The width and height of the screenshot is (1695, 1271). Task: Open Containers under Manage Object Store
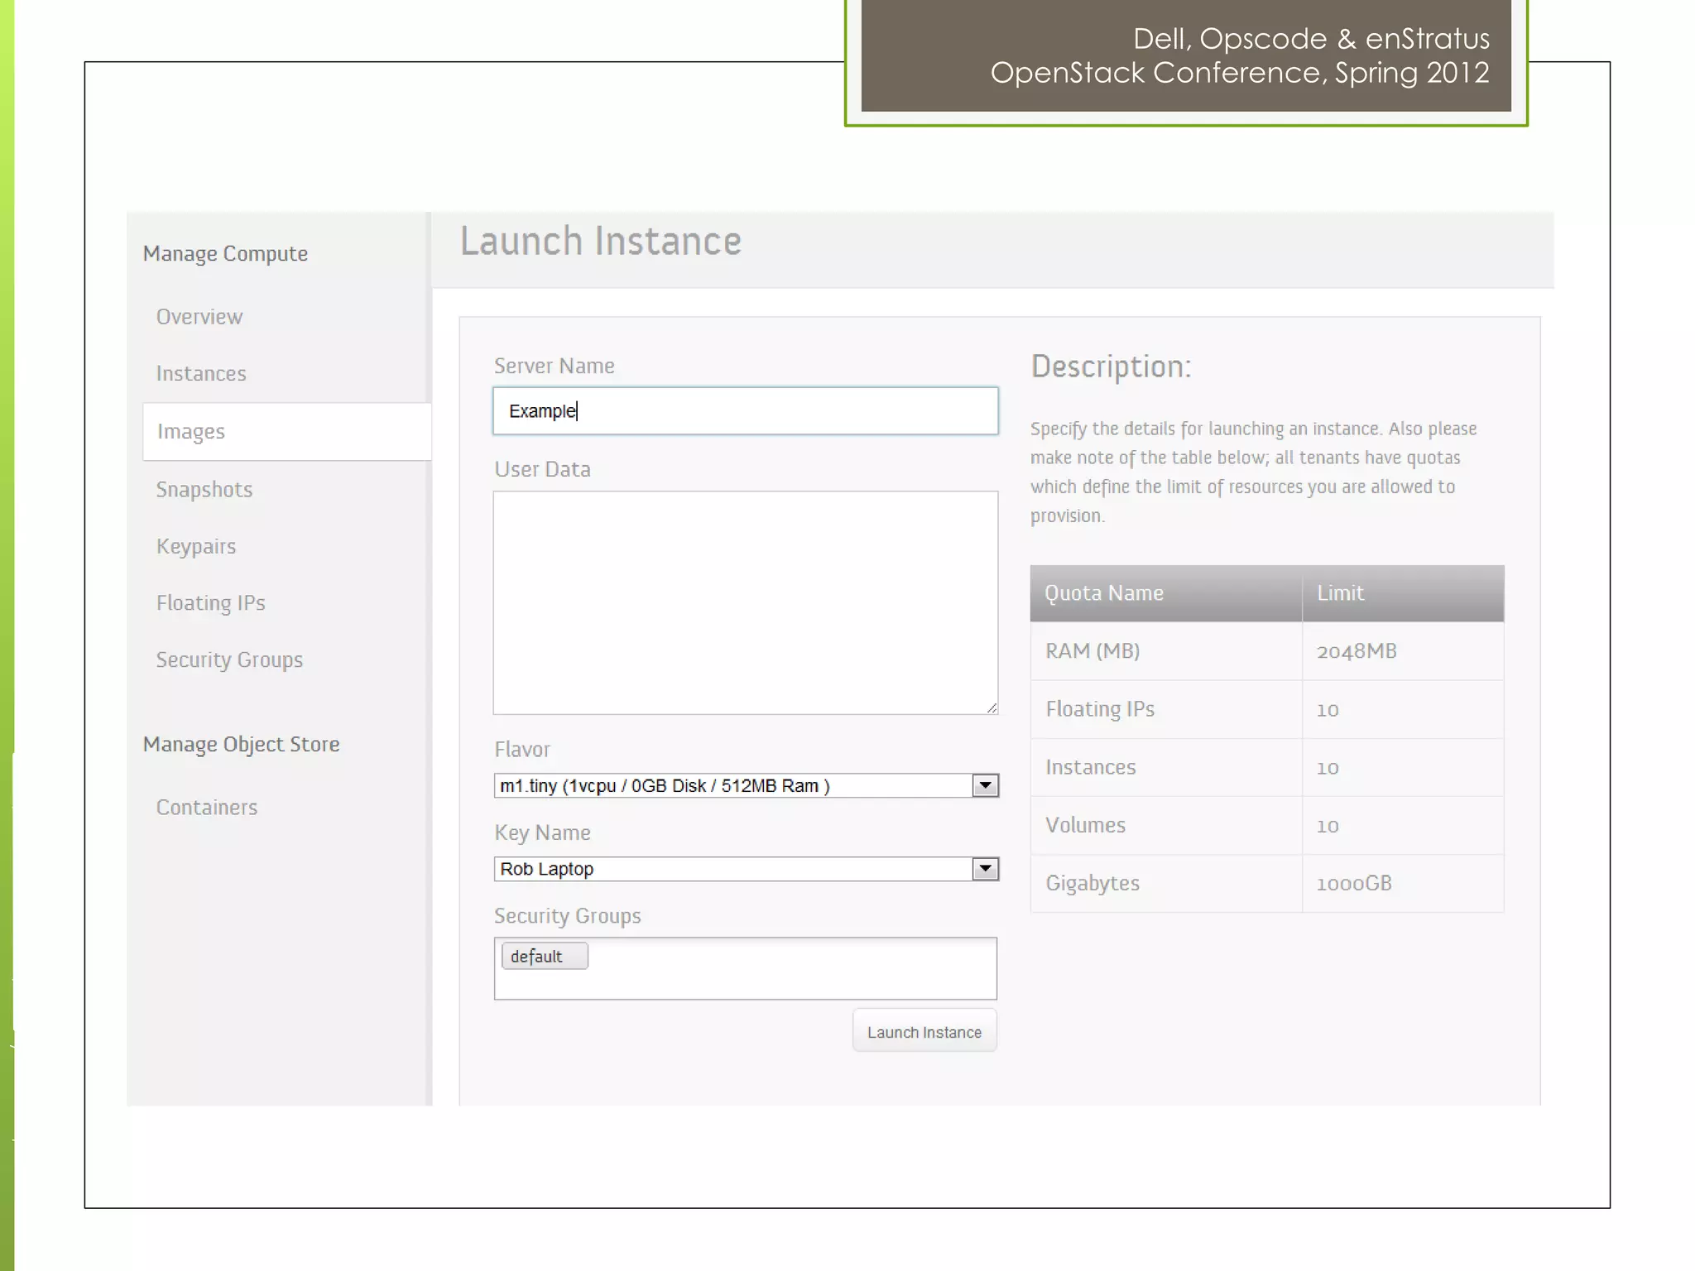click(207, 808)
